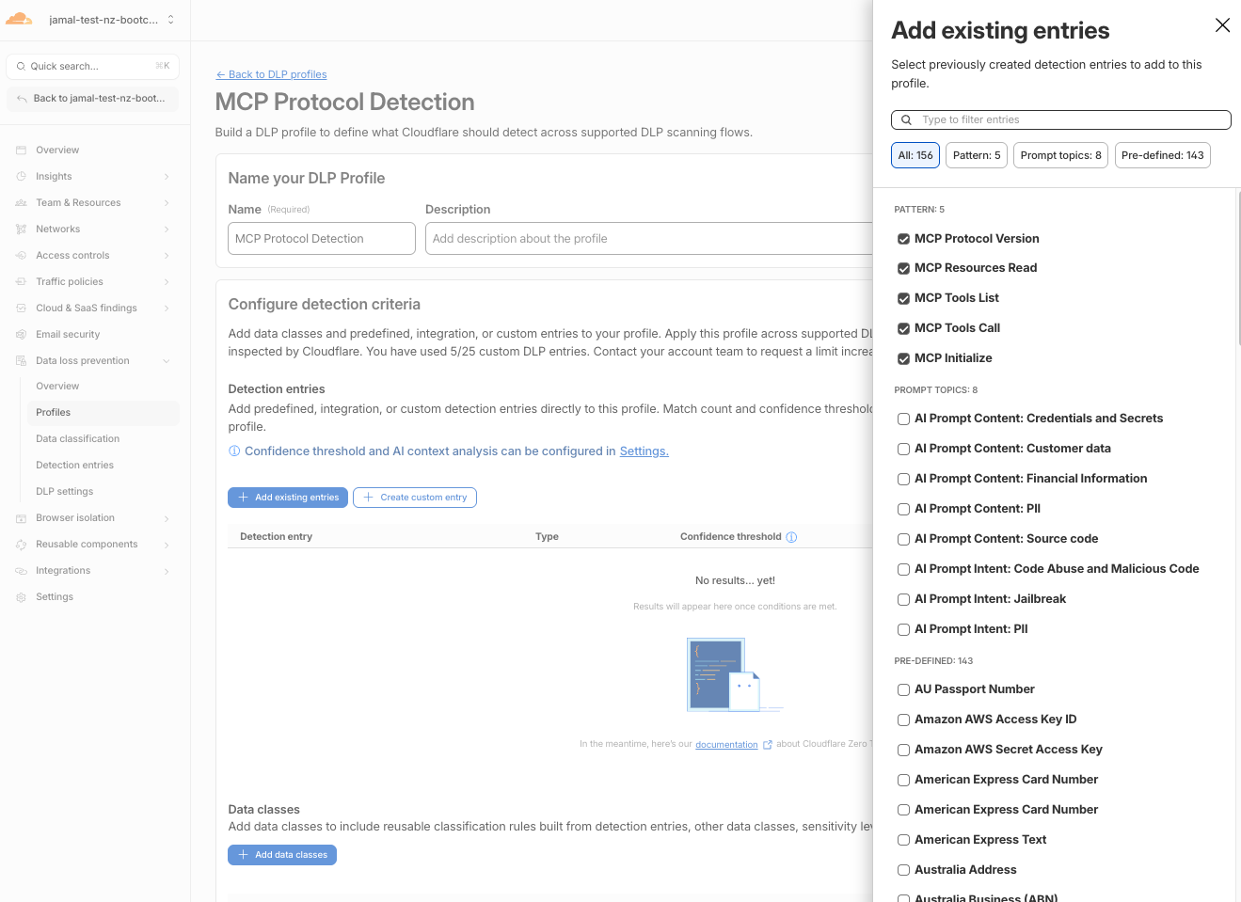Uncheck the MCP Initialize entry

click(x=903, y=359)
